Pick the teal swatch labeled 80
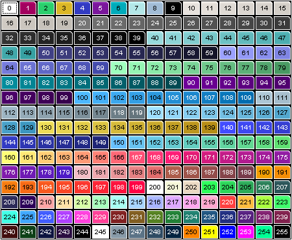Viewport: 292px width, 240px height. pyautogui.click(x=9, y=82)
